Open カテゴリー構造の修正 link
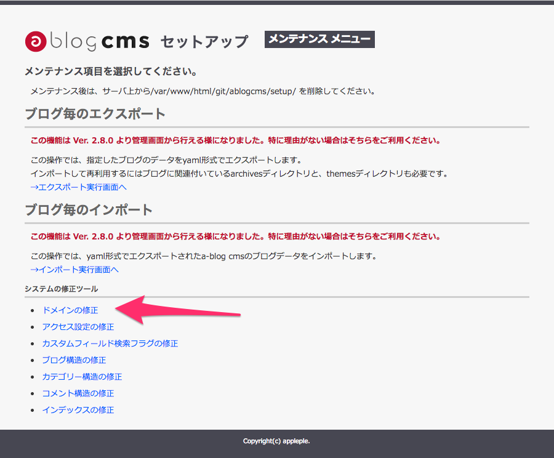The height and width of the screenshot is (458, 554). click(82, 377)
